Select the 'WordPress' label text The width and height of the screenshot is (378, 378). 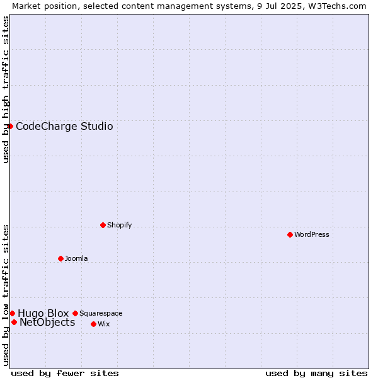(312, 234)
